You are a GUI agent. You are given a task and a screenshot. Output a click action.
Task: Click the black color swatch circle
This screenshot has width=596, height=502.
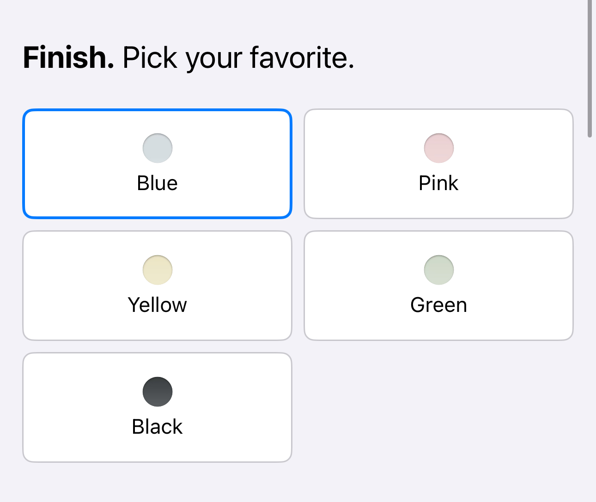(x=158, y=392)
